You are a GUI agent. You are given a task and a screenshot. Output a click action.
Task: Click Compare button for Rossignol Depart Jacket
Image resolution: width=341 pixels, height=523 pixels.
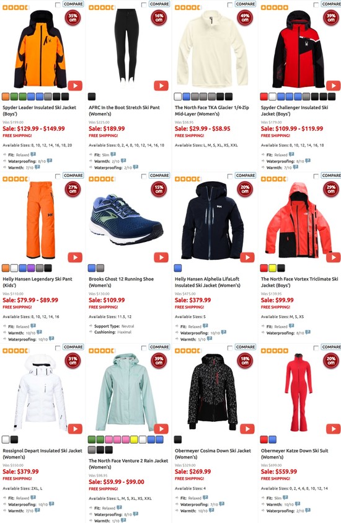[73, 347]
